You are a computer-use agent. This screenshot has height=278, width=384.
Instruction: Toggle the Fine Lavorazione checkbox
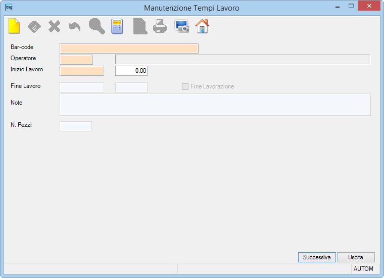tap(185, 86)
